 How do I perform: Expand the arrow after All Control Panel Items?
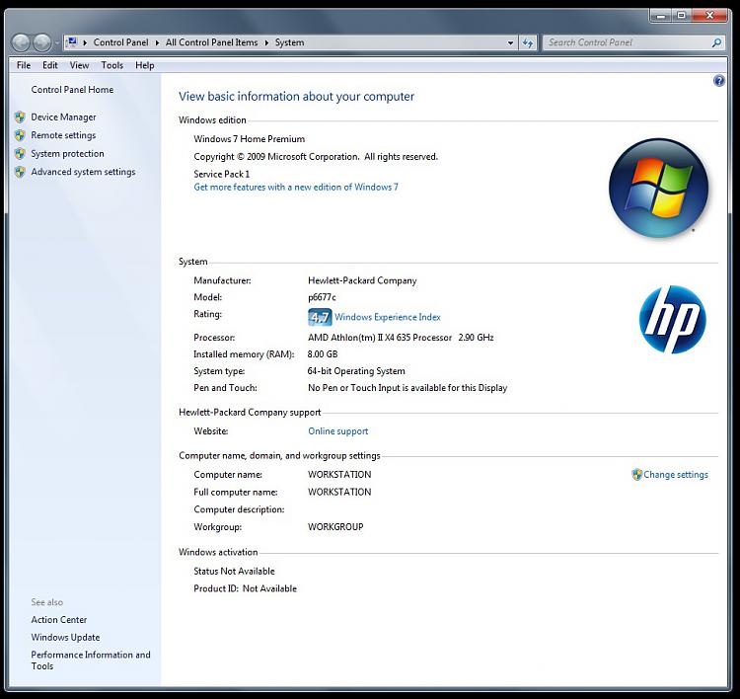266,42
